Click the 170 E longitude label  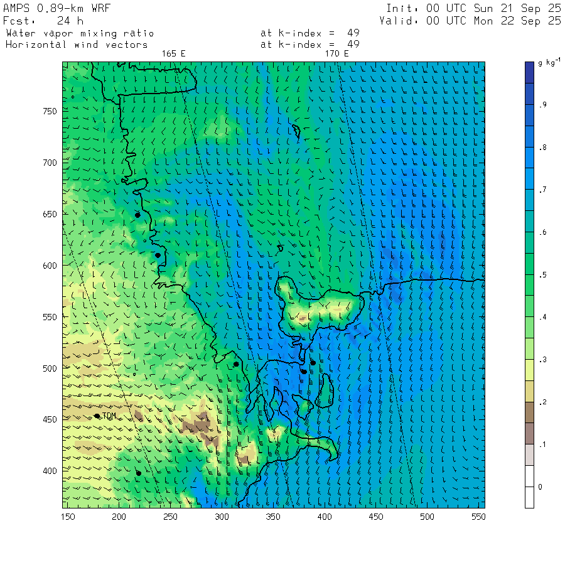[336, 54]
